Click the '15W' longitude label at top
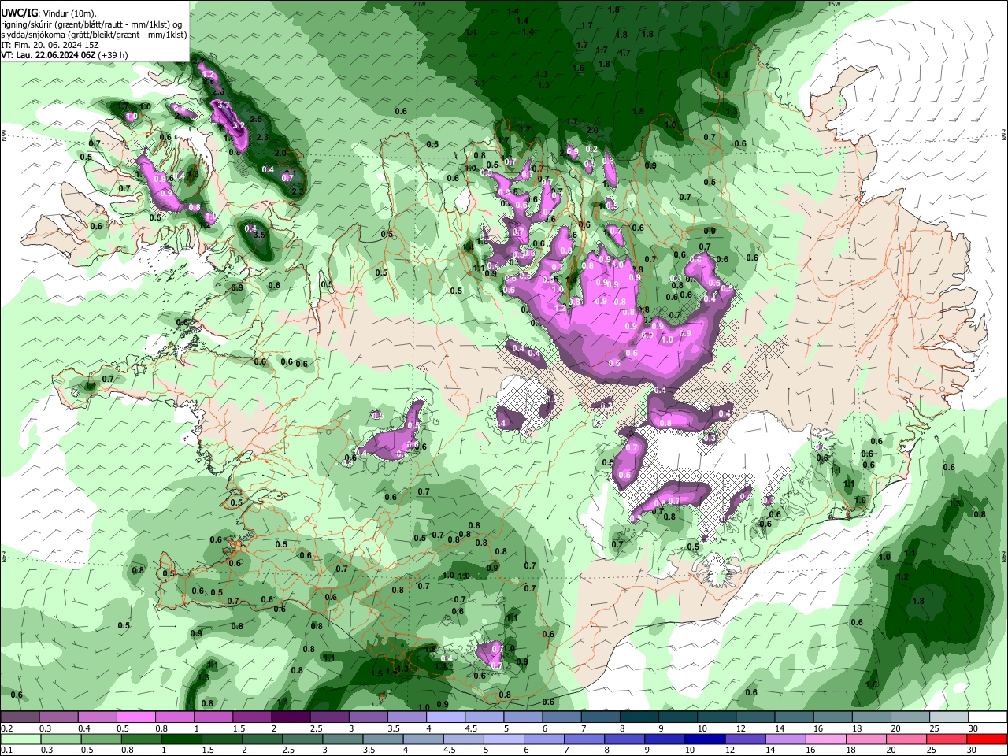The image size is (1008, 756). tap(834, 4)
